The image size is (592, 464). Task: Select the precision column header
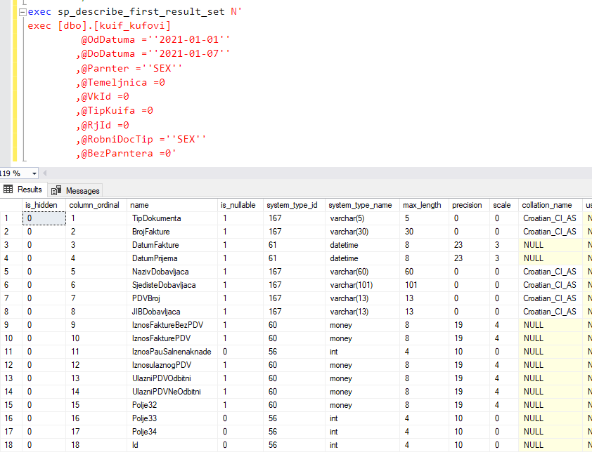pos(469,205)
